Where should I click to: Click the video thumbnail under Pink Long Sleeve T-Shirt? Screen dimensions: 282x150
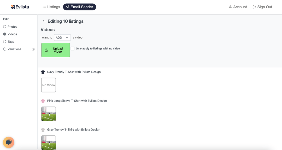pyautogui.click(x=48, y=114)
